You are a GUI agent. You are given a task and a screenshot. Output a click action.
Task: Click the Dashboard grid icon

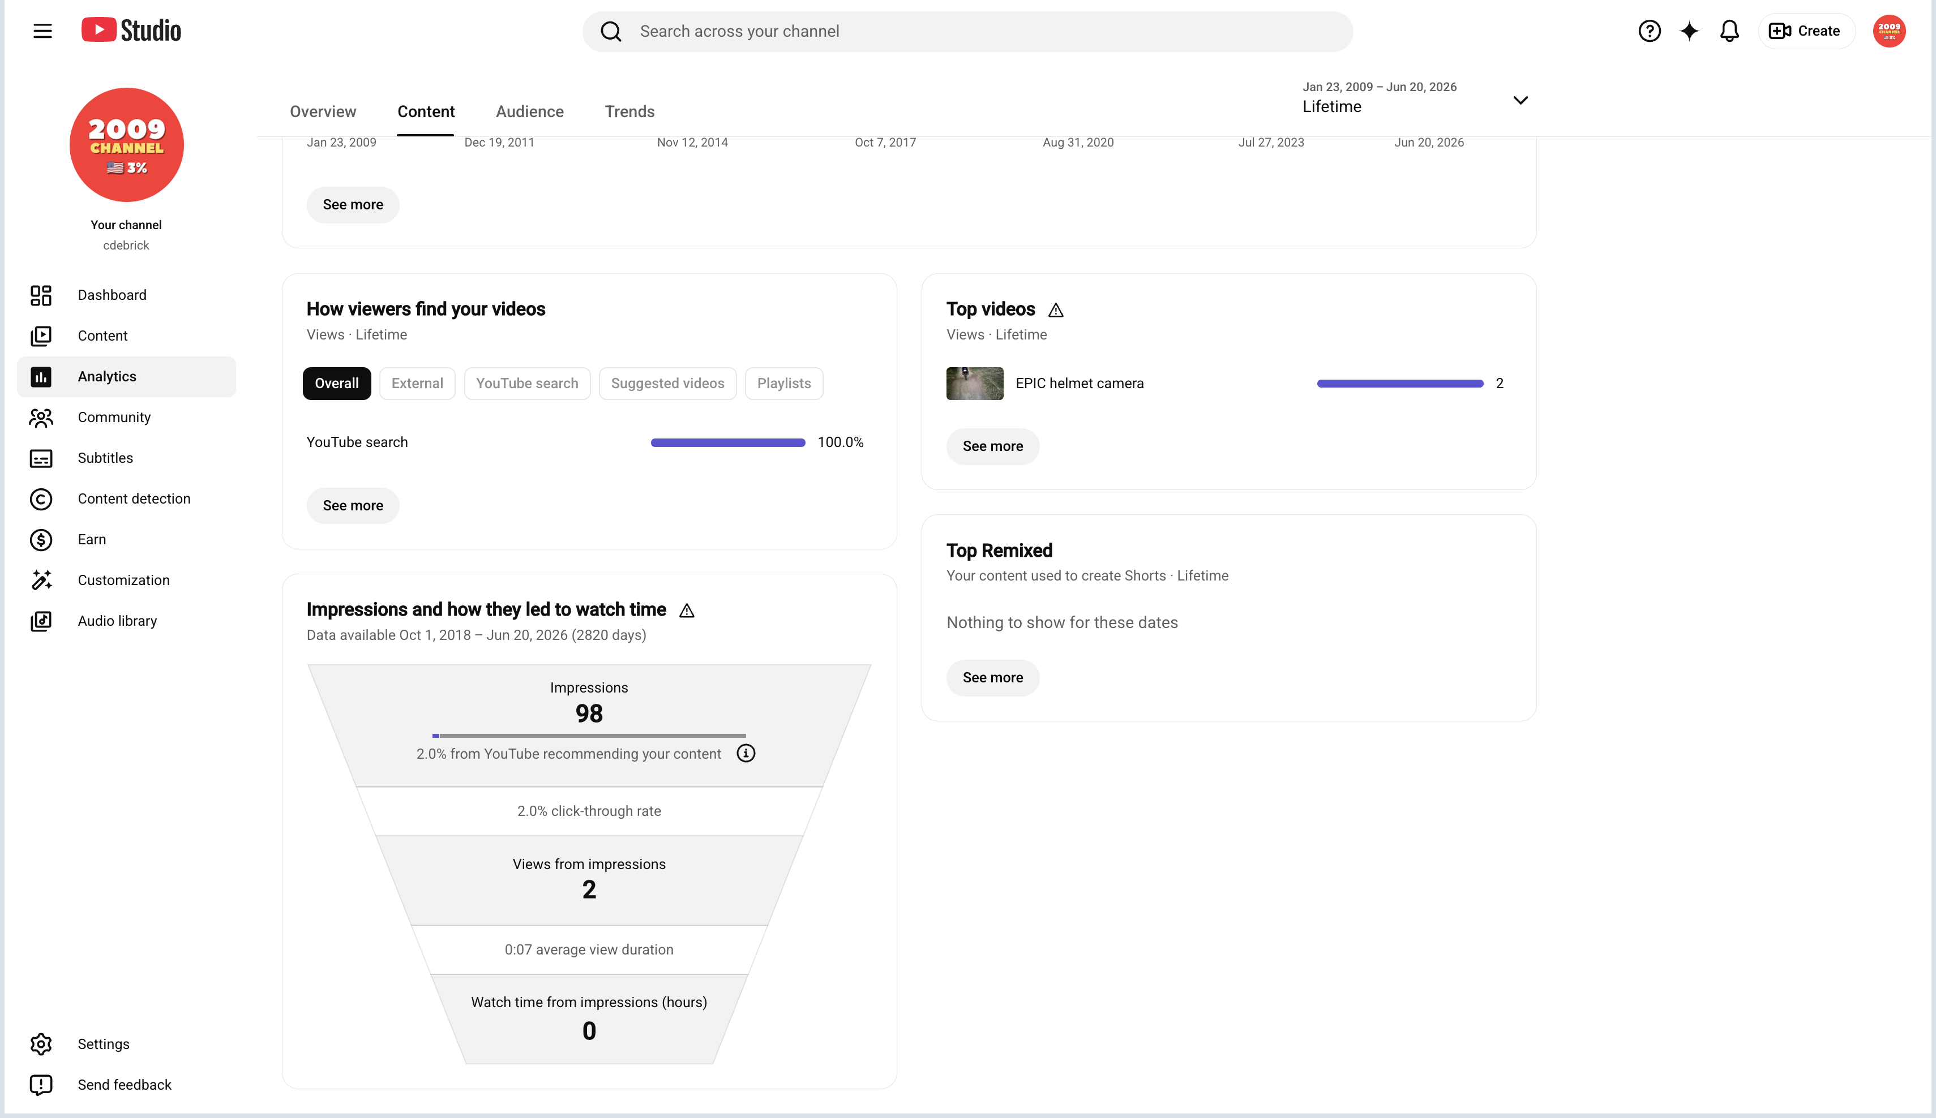pos(41,295)
